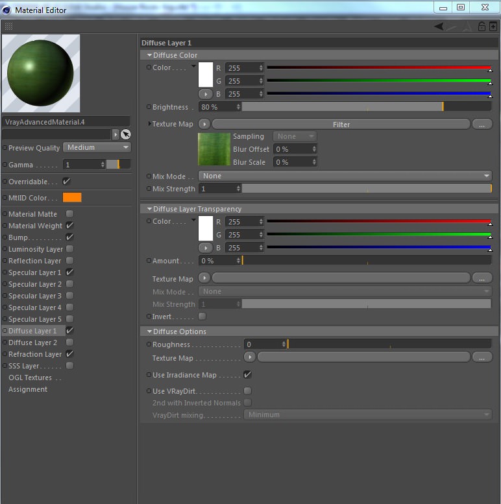Enable the Use VRayDirt checkbox

point(247,391)
